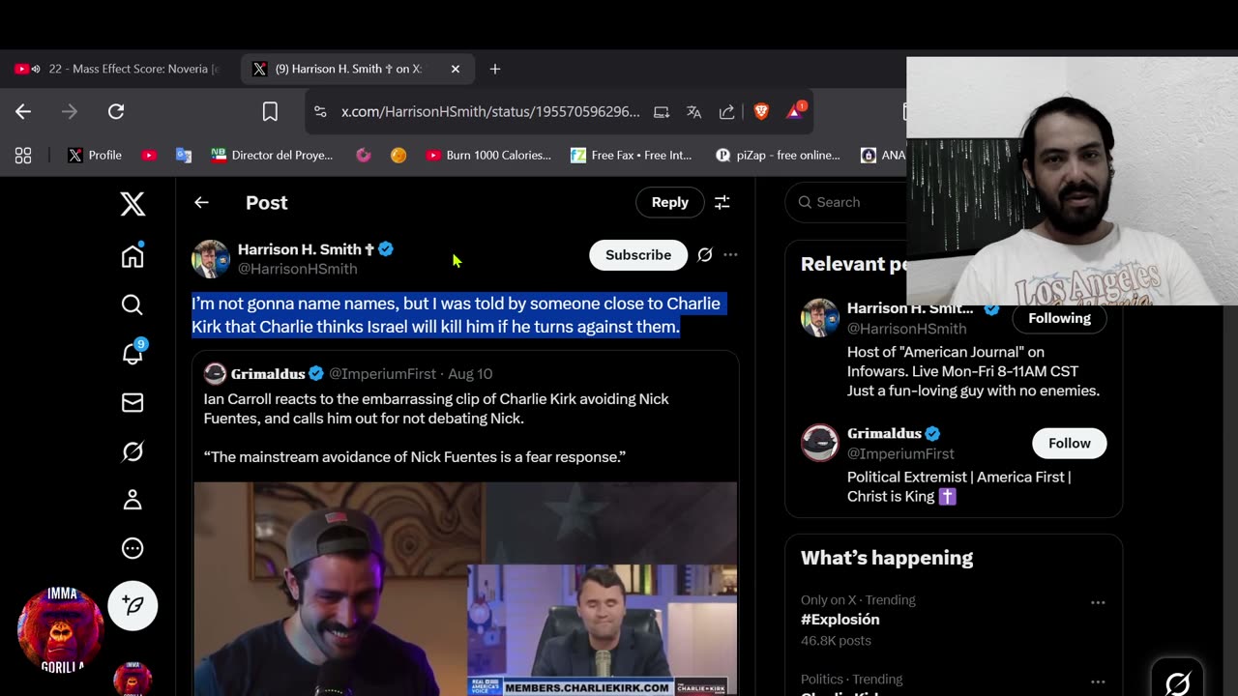
Task: Open the reply filter settings icon
Action: (x=722, y=202)
